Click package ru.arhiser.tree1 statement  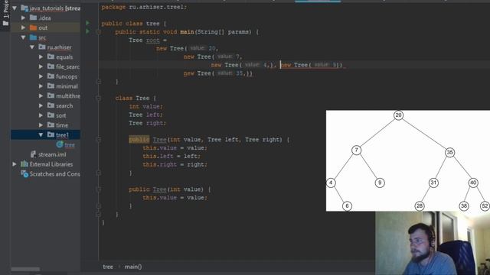point(144,7)
